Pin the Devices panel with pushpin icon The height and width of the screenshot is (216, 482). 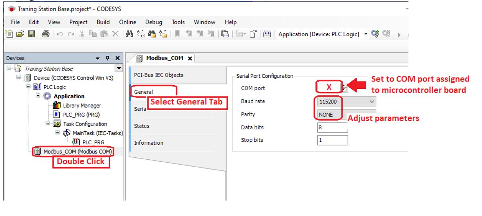click(108, 58)
